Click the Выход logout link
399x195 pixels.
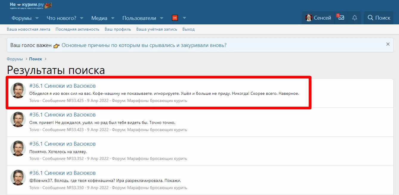[188, 29]
